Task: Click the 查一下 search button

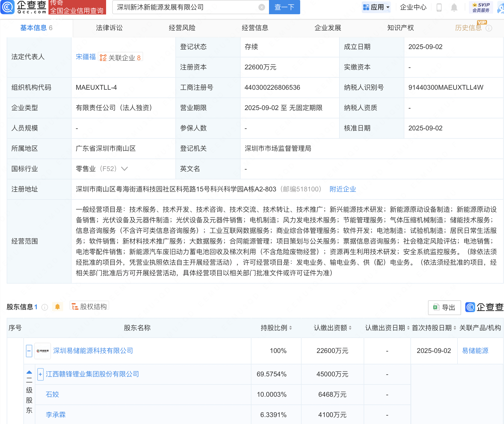Action: 284,7
